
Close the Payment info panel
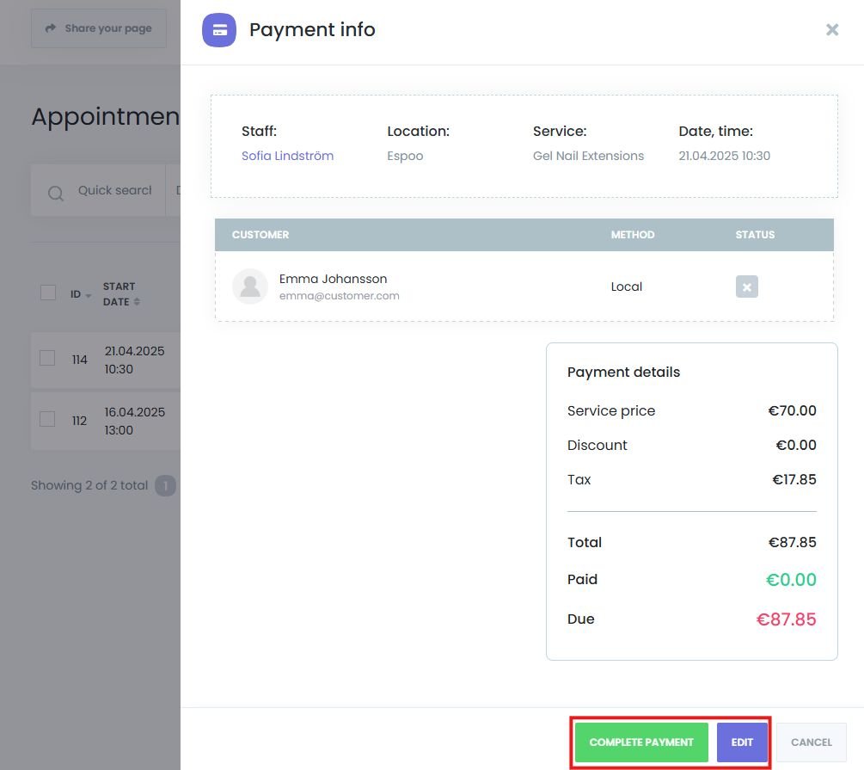831,29
